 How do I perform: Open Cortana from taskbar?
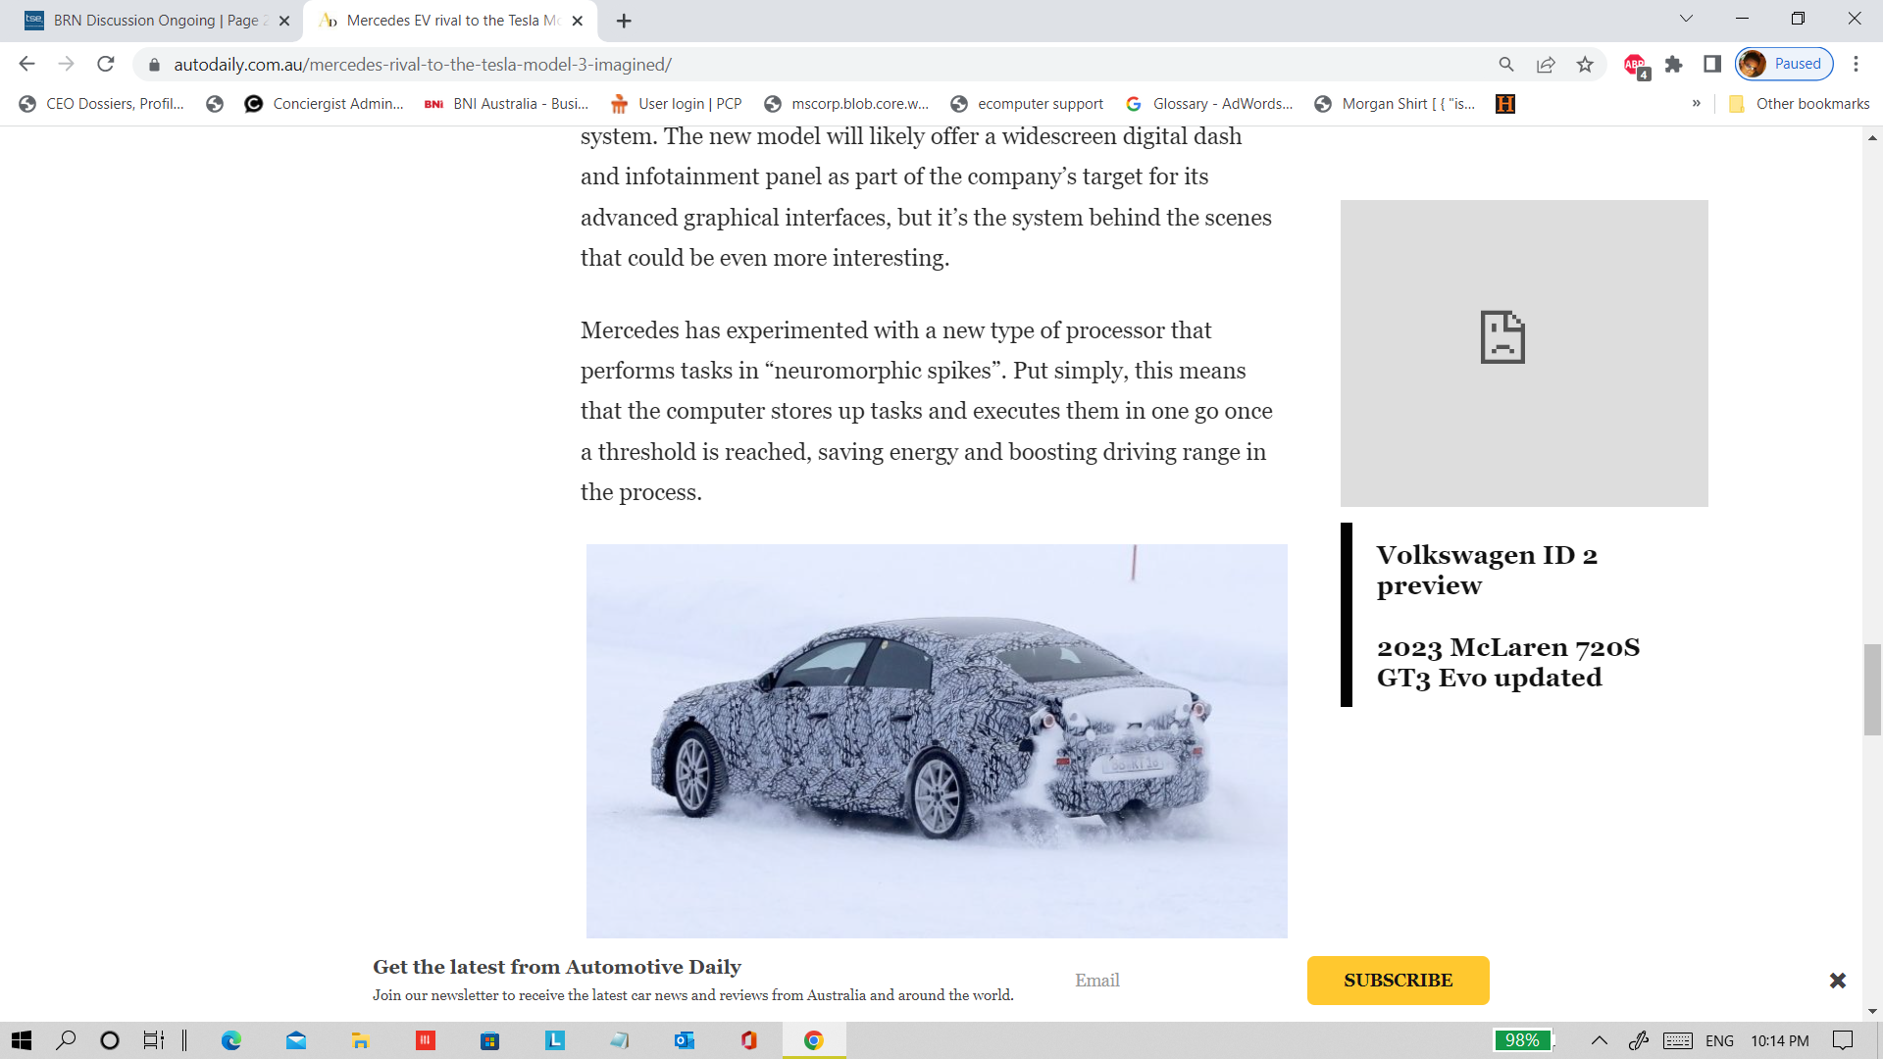coord(110,1040)
